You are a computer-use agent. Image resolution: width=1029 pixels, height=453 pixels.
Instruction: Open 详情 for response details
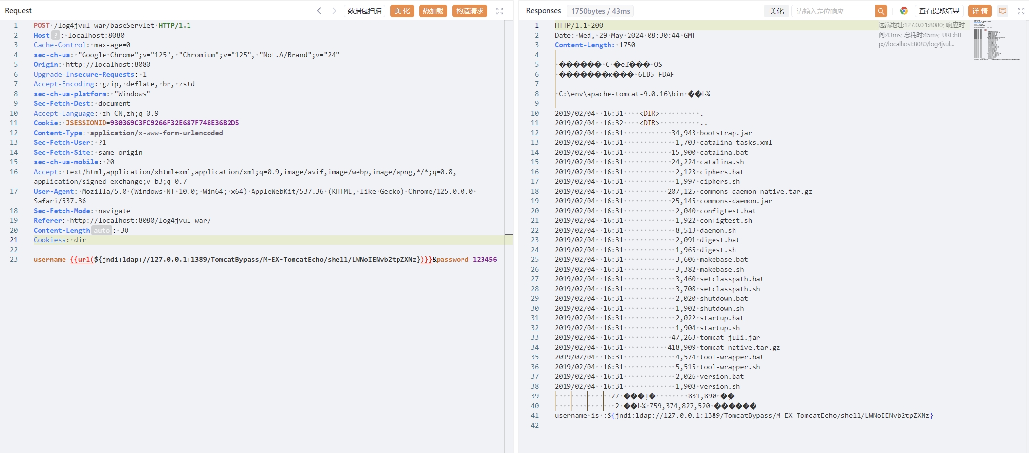(x=981, y=10)
